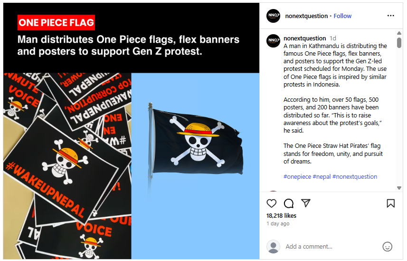Open the three-dot more options menu

pos(391,16)
